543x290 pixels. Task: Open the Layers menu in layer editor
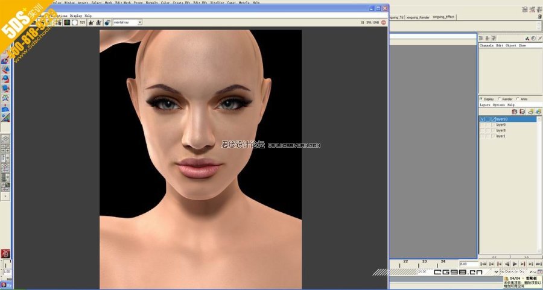[485, 105]
